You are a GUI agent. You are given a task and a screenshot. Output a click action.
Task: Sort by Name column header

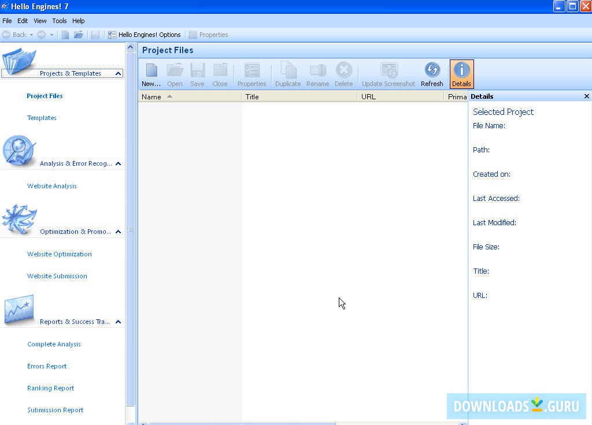(x=190, y=97)
